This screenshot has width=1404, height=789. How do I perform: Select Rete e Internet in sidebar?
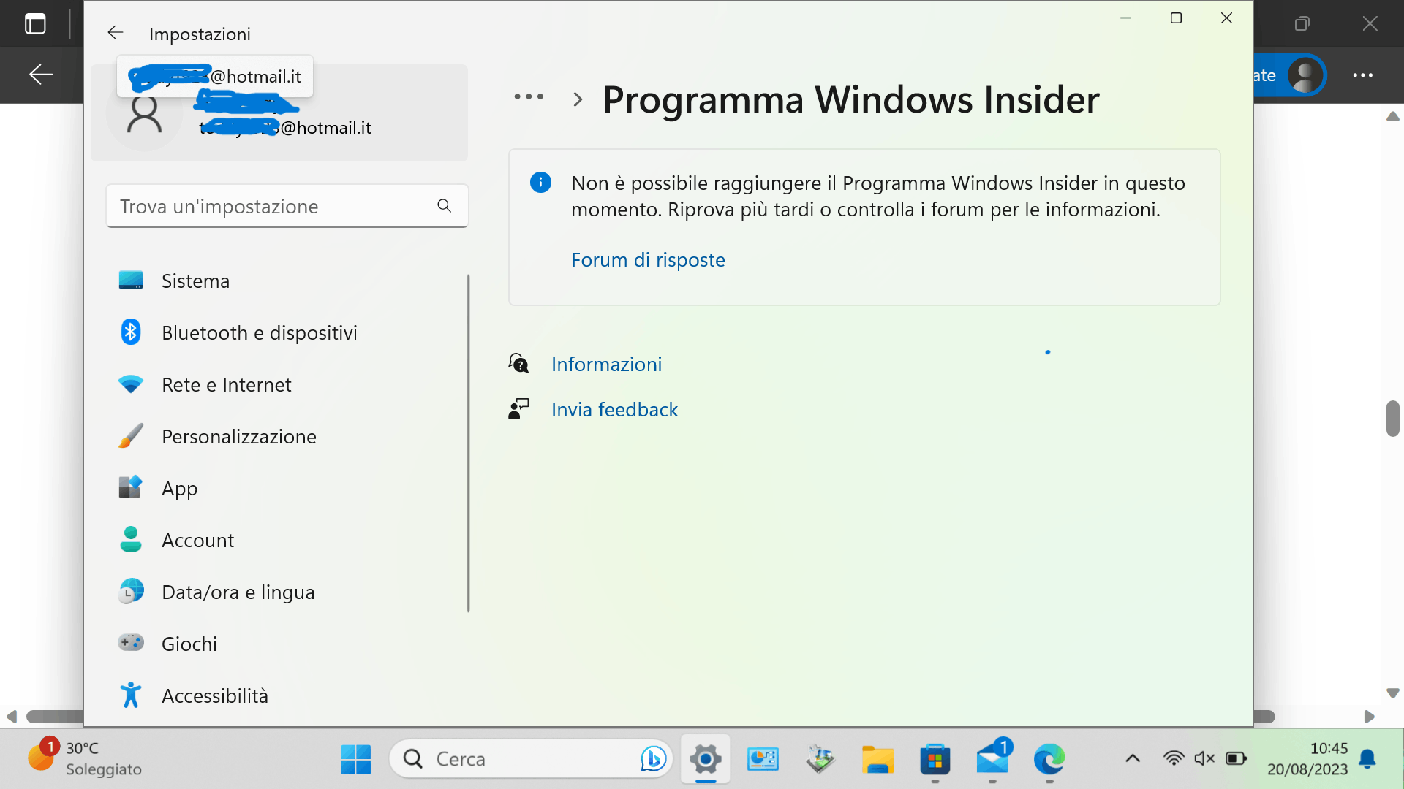(226, 385)
